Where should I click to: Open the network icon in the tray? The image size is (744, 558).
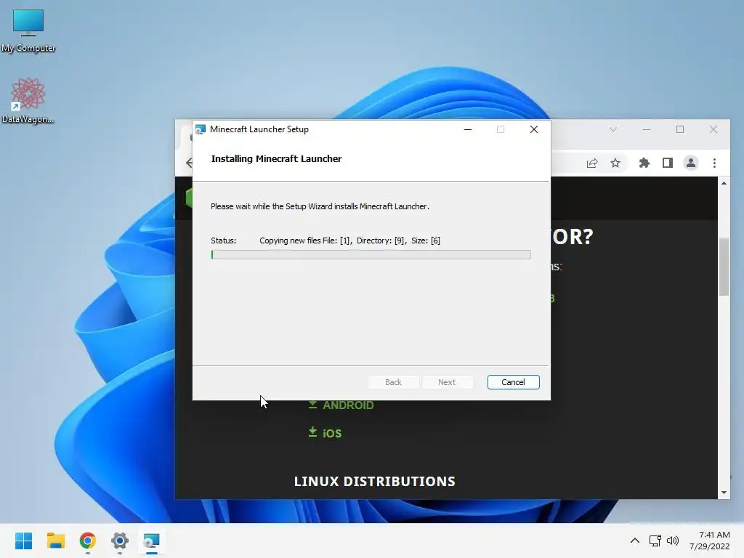click(655, 541)
